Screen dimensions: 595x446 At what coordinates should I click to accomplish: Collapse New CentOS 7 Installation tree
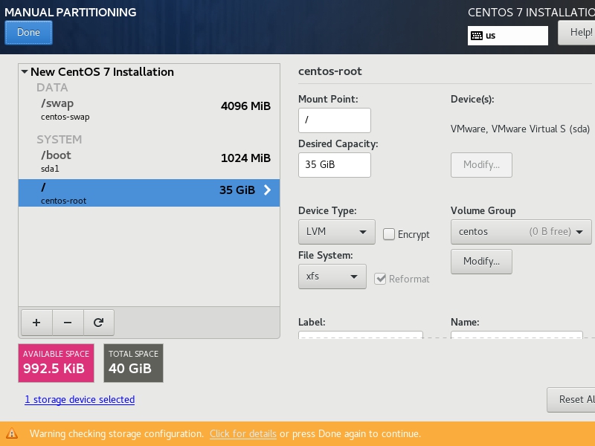25,71
